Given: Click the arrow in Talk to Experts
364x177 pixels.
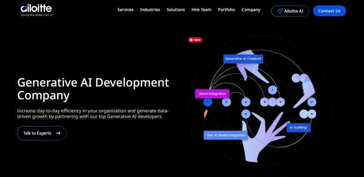Looking at the screenshot, I should tap(58, 133).
